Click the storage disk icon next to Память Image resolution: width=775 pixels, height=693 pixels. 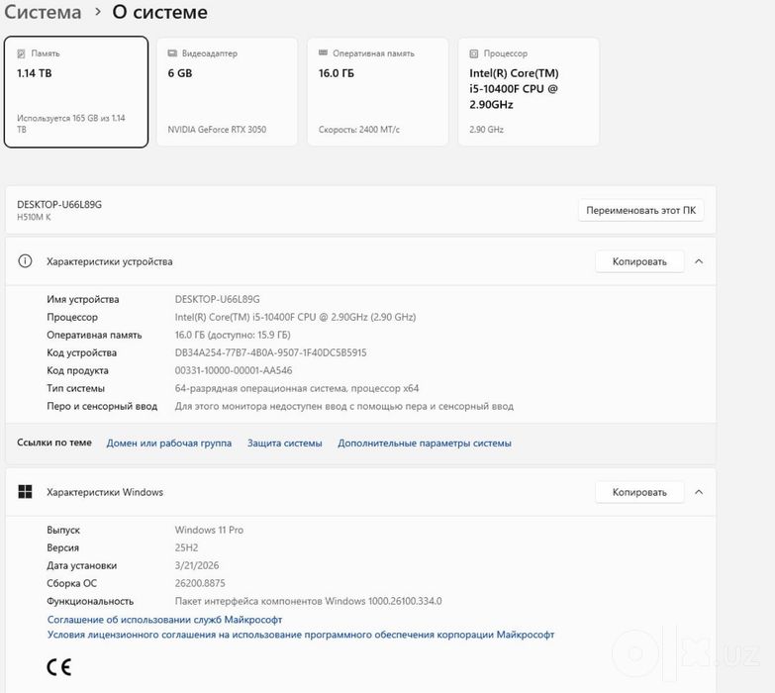21,53
